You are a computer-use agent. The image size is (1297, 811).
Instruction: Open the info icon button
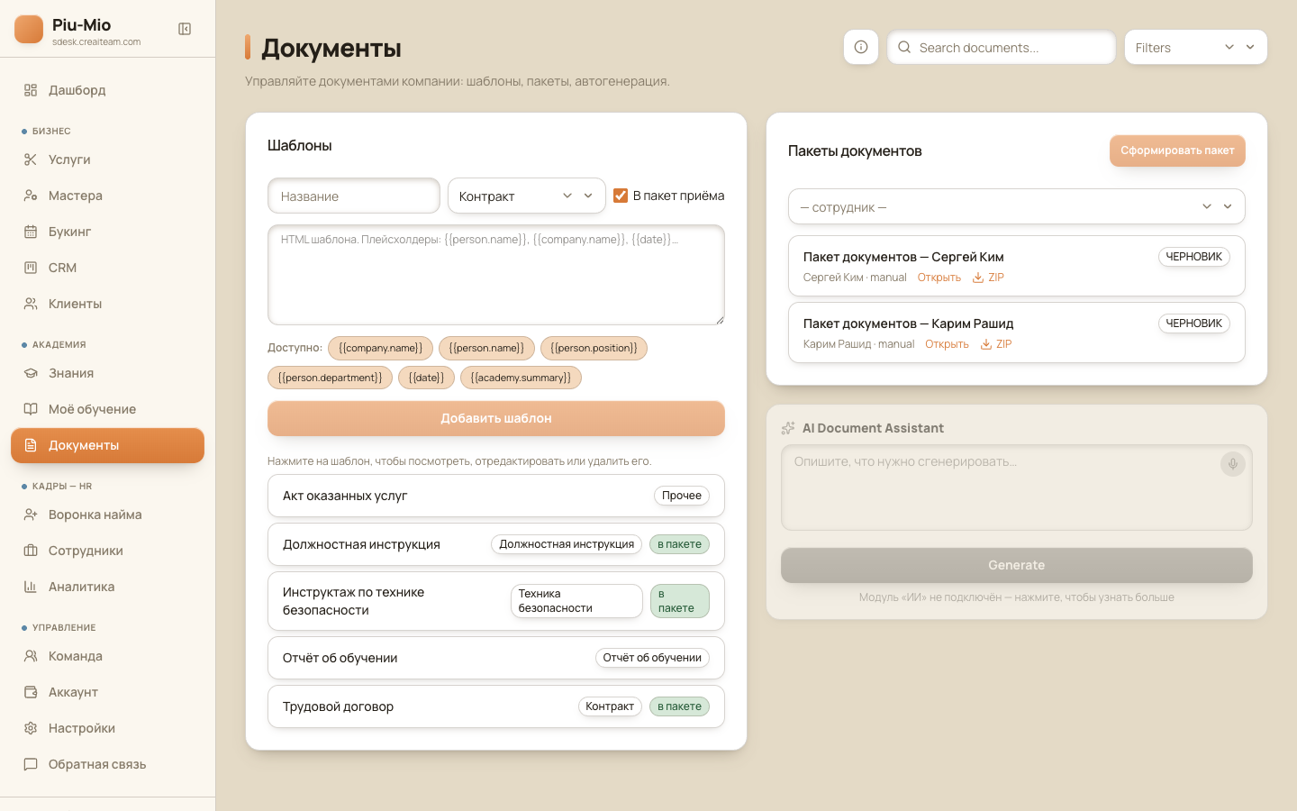point(861,47)
